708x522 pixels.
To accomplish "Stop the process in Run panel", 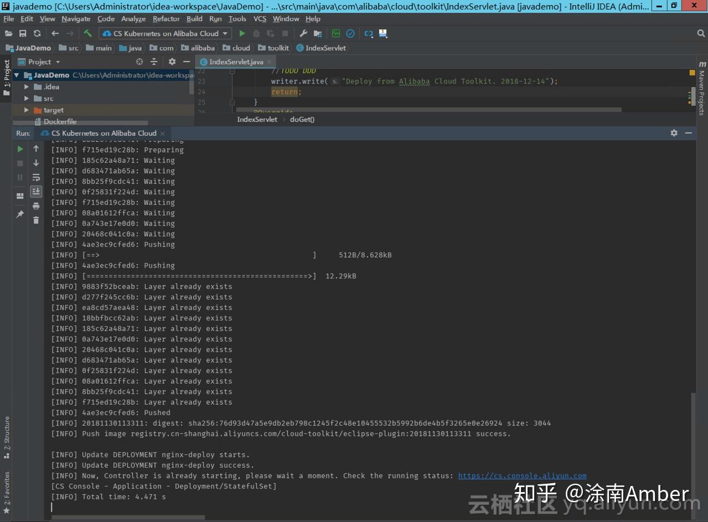I will 20,163.
